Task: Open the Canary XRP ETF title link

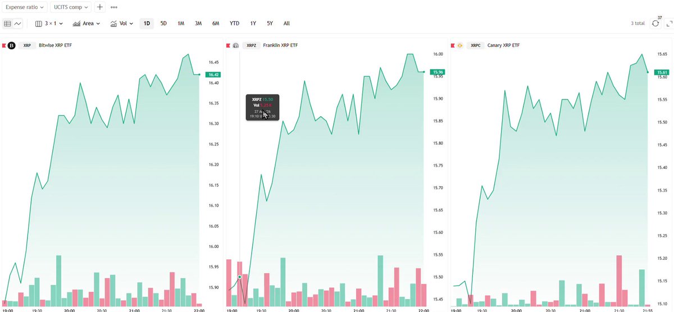Action: (504, 45)
